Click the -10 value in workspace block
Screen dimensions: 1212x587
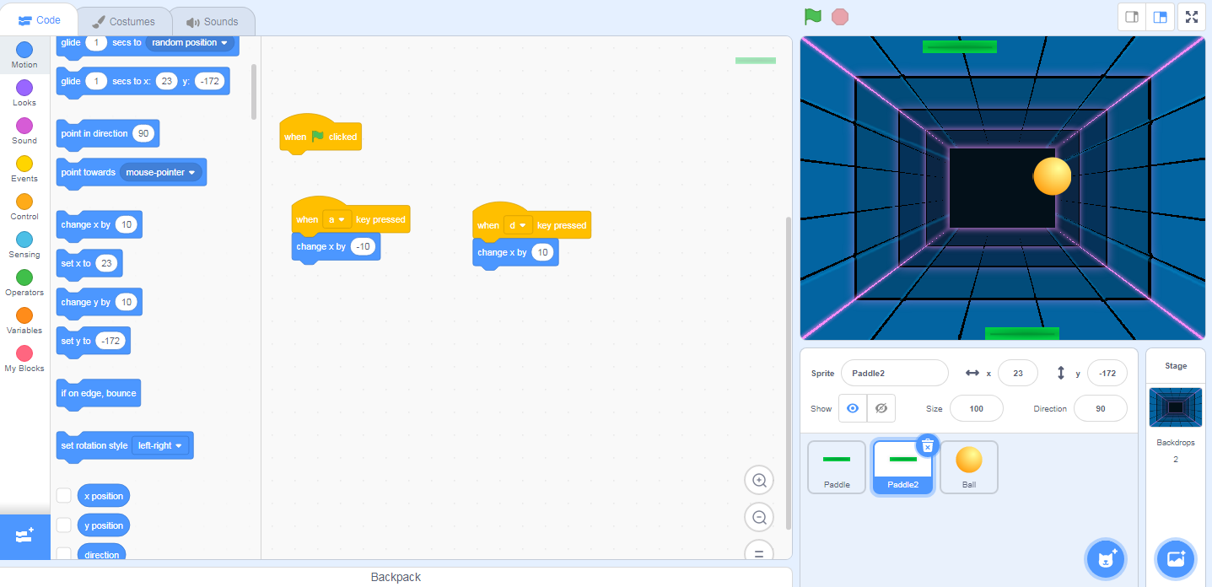(x=363, y=246)
